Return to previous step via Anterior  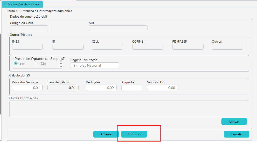click(106, 134)
